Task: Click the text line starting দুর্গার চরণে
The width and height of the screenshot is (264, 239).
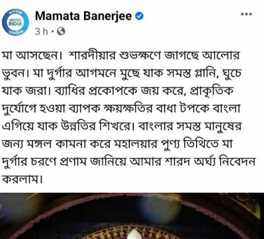Action: click(129, 162)
